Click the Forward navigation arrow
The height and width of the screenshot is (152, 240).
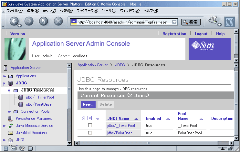pyautogui.click(x=29, y=21)
